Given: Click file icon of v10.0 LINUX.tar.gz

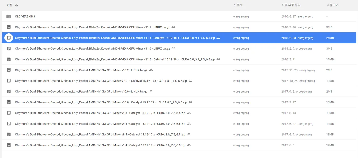Looking at the screenshot, I should pyautogui.click(x=9, y=92).
